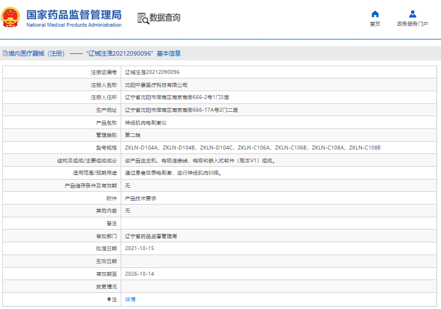Click heading "辽械注准20212090096" 基本信息
Screen dimensions: 441x309
[133, 53]
